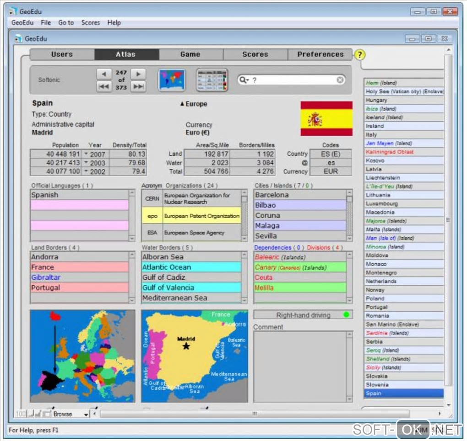Viewport: 467px width, 441px height.
Task: Jump to the first atlas record
Action: (104, 86)
